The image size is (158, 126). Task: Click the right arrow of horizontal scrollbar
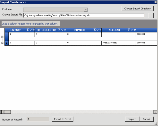click(155, 112)
